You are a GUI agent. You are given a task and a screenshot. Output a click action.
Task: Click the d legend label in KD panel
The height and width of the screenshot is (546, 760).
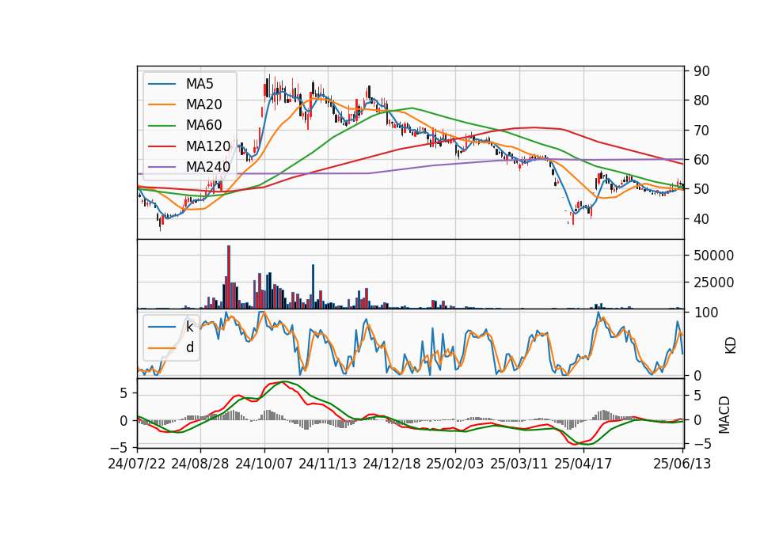[189, 347]
